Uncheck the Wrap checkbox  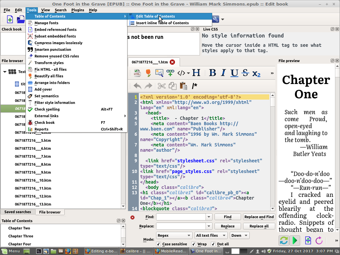pyautogui.click(x=194, y=244)
